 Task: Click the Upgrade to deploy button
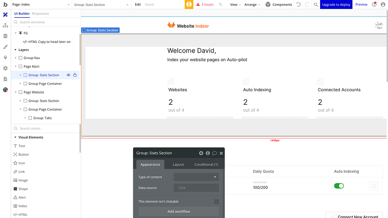coord(336,4)
